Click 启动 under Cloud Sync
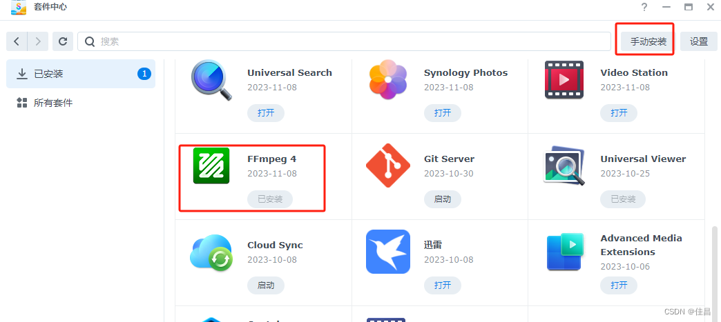 (x=266, y=285)
